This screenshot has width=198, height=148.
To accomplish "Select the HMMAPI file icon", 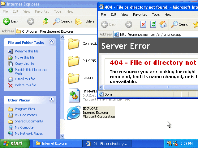I will point(74,95).
